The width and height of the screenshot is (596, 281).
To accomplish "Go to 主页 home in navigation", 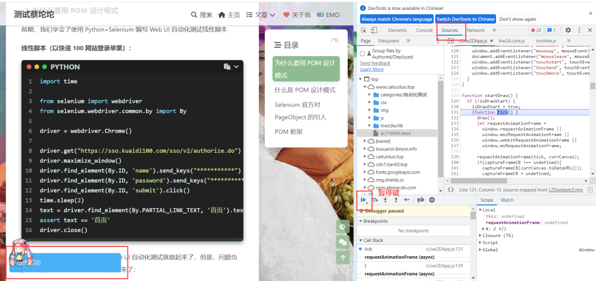I will [229, 15].
